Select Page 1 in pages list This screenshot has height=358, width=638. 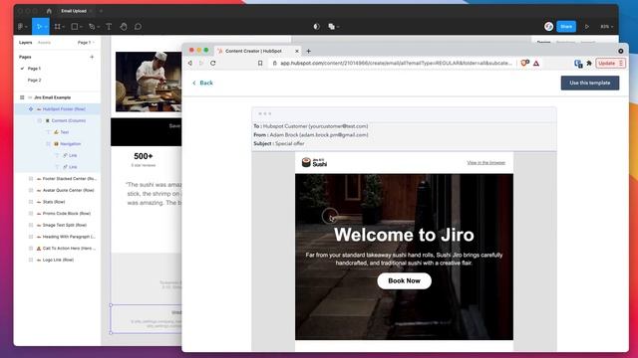click(34, 69)
